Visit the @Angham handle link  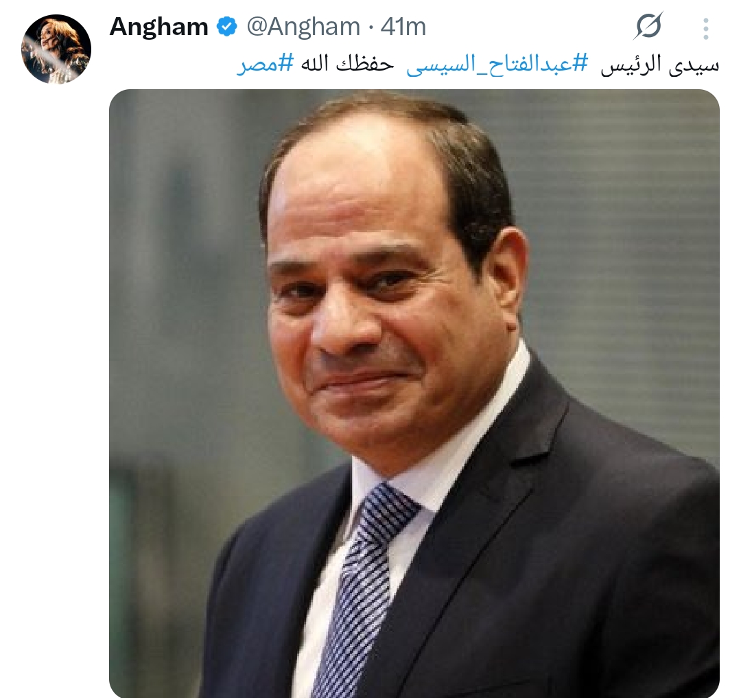pyautogui.click(x=303, y=27)
